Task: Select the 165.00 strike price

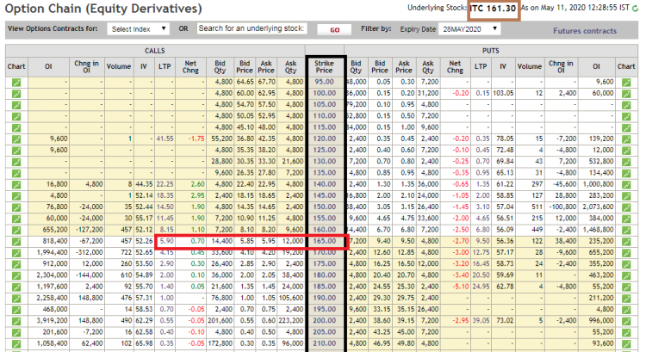Action: point(325,243)
